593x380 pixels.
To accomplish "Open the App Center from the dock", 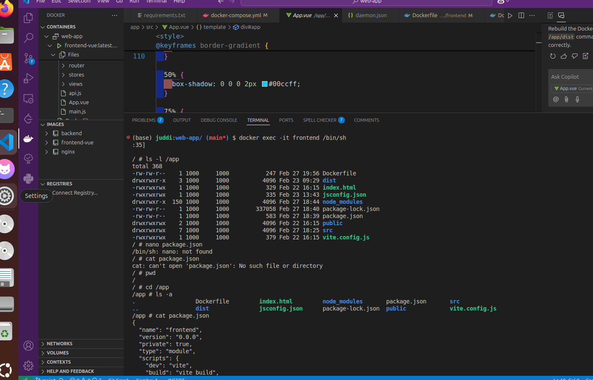I will (6, 62).
